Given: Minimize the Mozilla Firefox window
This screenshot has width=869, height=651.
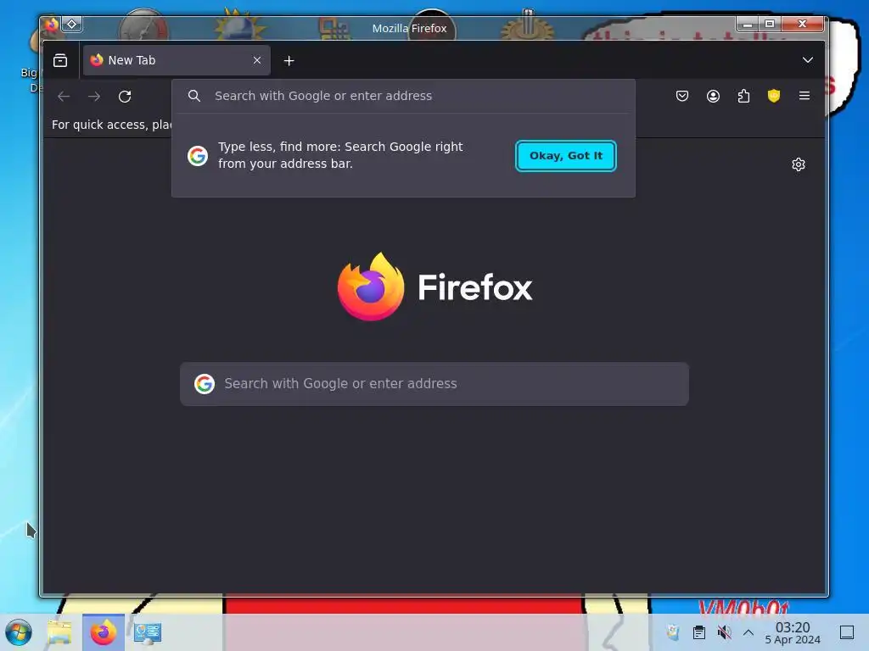Looking at the screenshot, I should [x=748, y=23].
